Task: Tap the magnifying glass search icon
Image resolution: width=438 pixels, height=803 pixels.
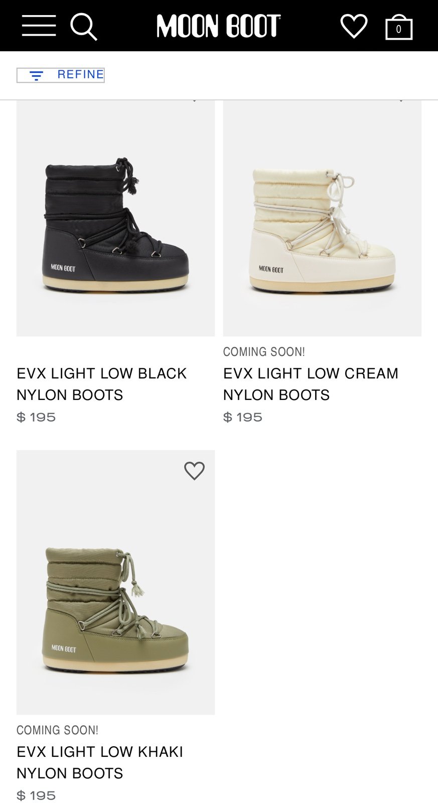Action: point(83,26)
